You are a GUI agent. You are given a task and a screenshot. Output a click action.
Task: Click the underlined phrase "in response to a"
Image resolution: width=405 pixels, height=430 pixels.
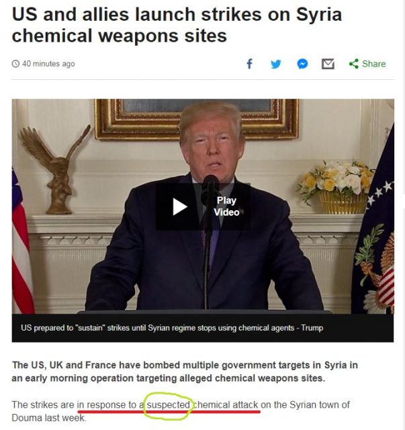110,404
